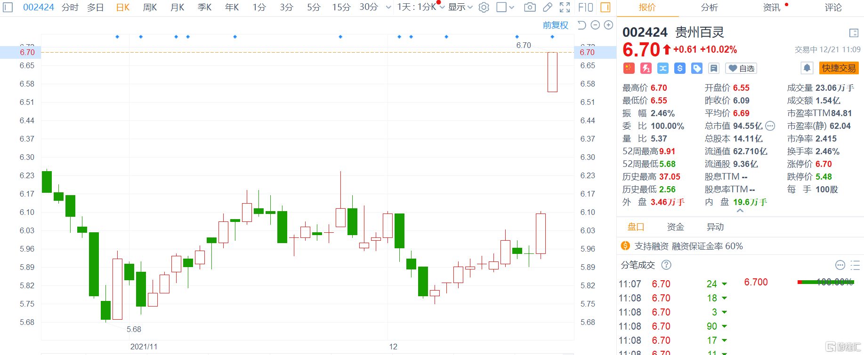Toggle the right quote panel icon

[606, 7]
